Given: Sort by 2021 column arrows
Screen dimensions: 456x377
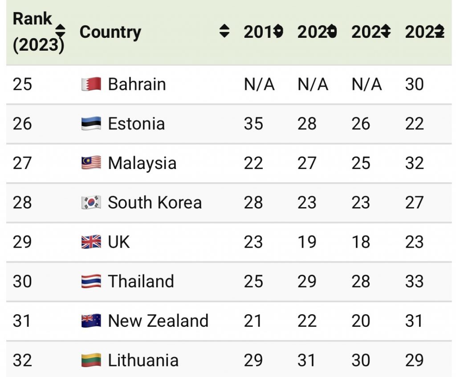Looking at the screenshot, I should 386,32.
